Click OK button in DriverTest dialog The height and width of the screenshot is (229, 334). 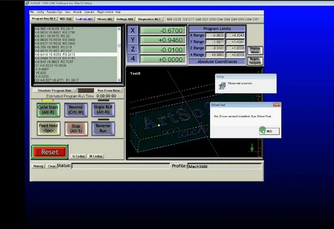pos(269,131)
